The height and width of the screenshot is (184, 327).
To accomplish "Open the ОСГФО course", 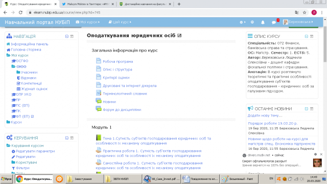I will [x=22, y=61].
